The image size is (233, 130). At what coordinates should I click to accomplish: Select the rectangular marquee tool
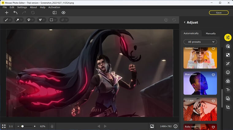pyautogui.click(x=52, y=20)
